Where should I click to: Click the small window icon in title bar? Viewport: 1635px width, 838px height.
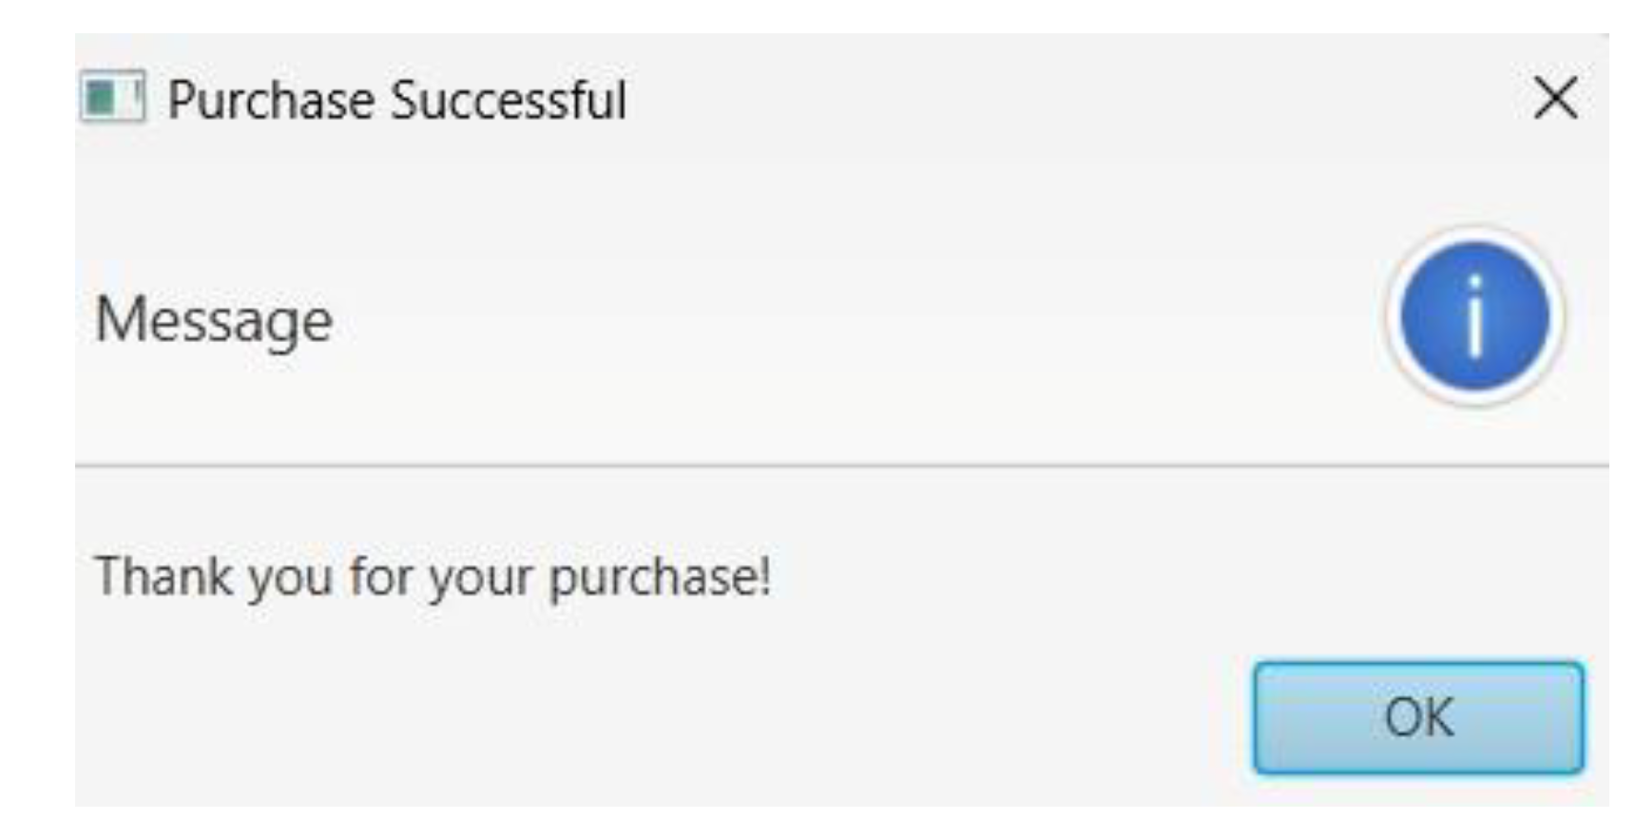click(x=112, y=97)
